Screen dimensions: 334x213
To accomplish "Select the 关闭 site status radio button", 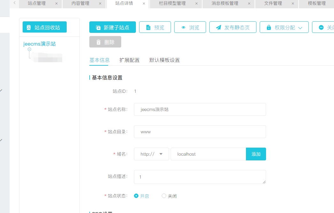I will click(164, 196).
